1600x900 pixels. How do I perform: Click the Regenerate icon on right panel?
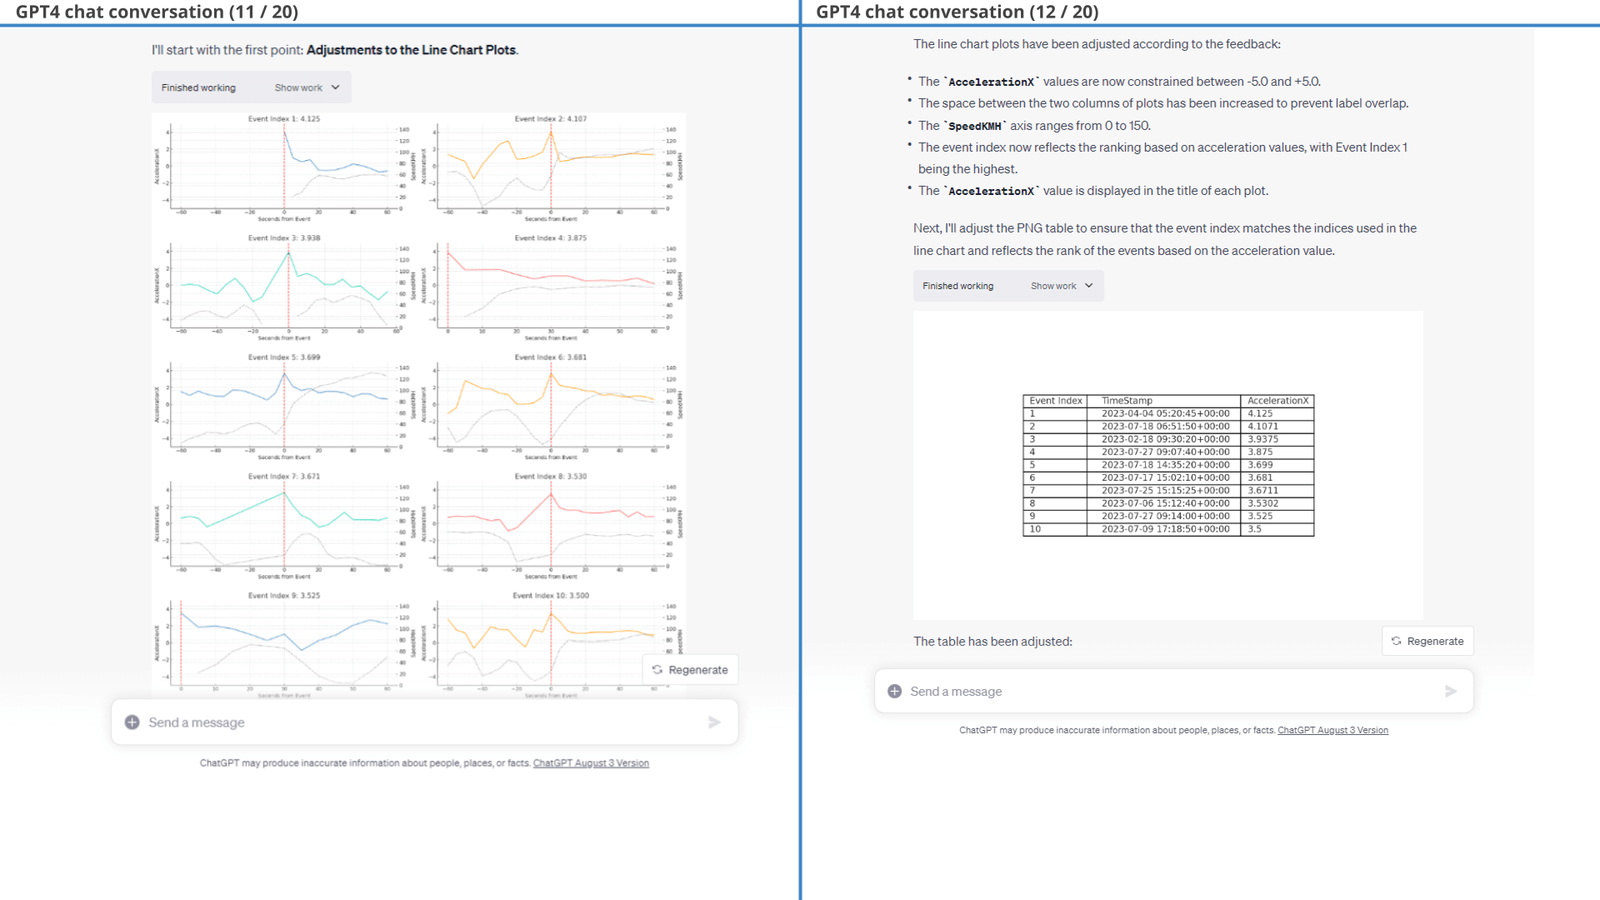coord(1397,641)
